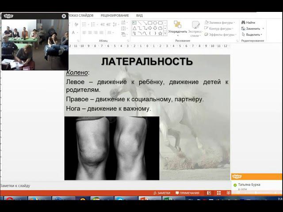Open the Абзац paragraph dialog launcher
Screen dimensions: 283x212
(128, 41)
